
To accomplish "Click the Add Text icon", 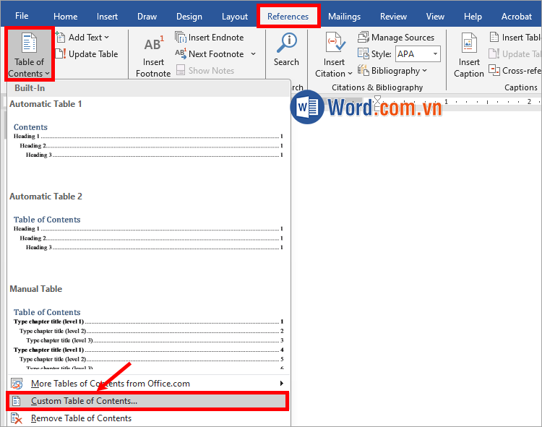I will point(61,37).
